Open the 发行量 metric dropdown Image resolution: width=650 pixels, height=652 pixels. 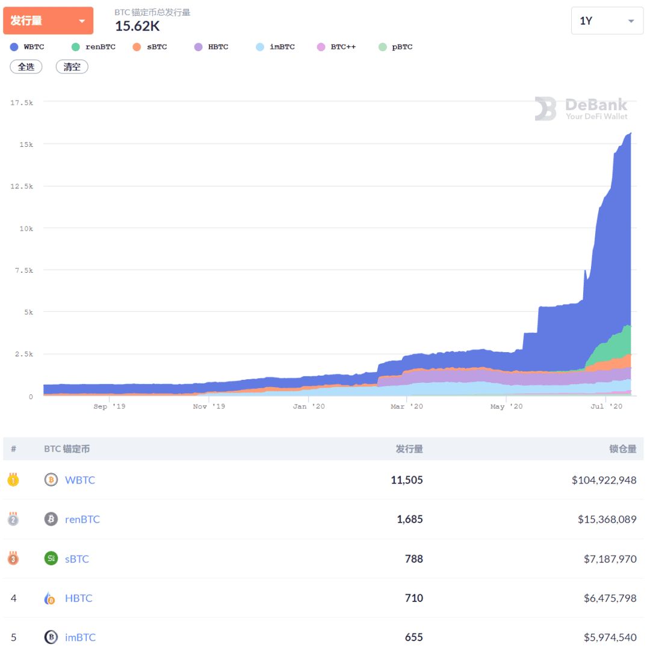[x=48, y=20]
